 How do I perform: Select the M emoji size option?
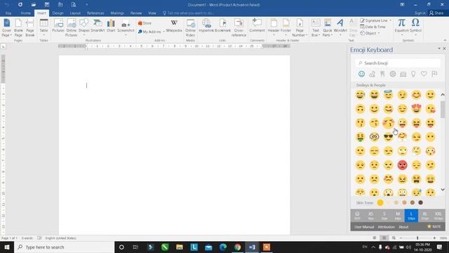398,216
